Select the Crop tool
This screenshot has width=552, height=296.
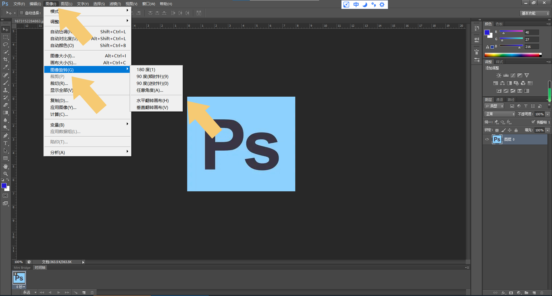tap(5, 59)
